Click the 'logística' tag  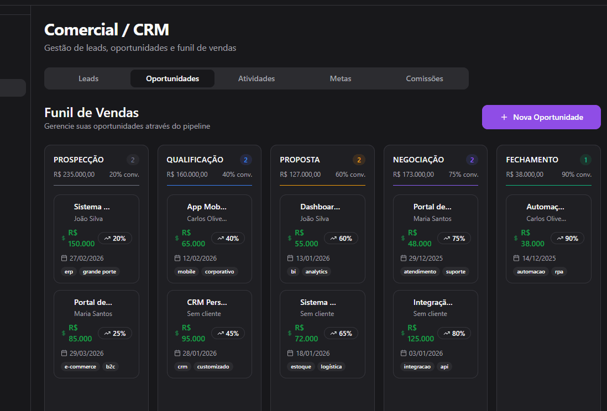click(331, 366)
